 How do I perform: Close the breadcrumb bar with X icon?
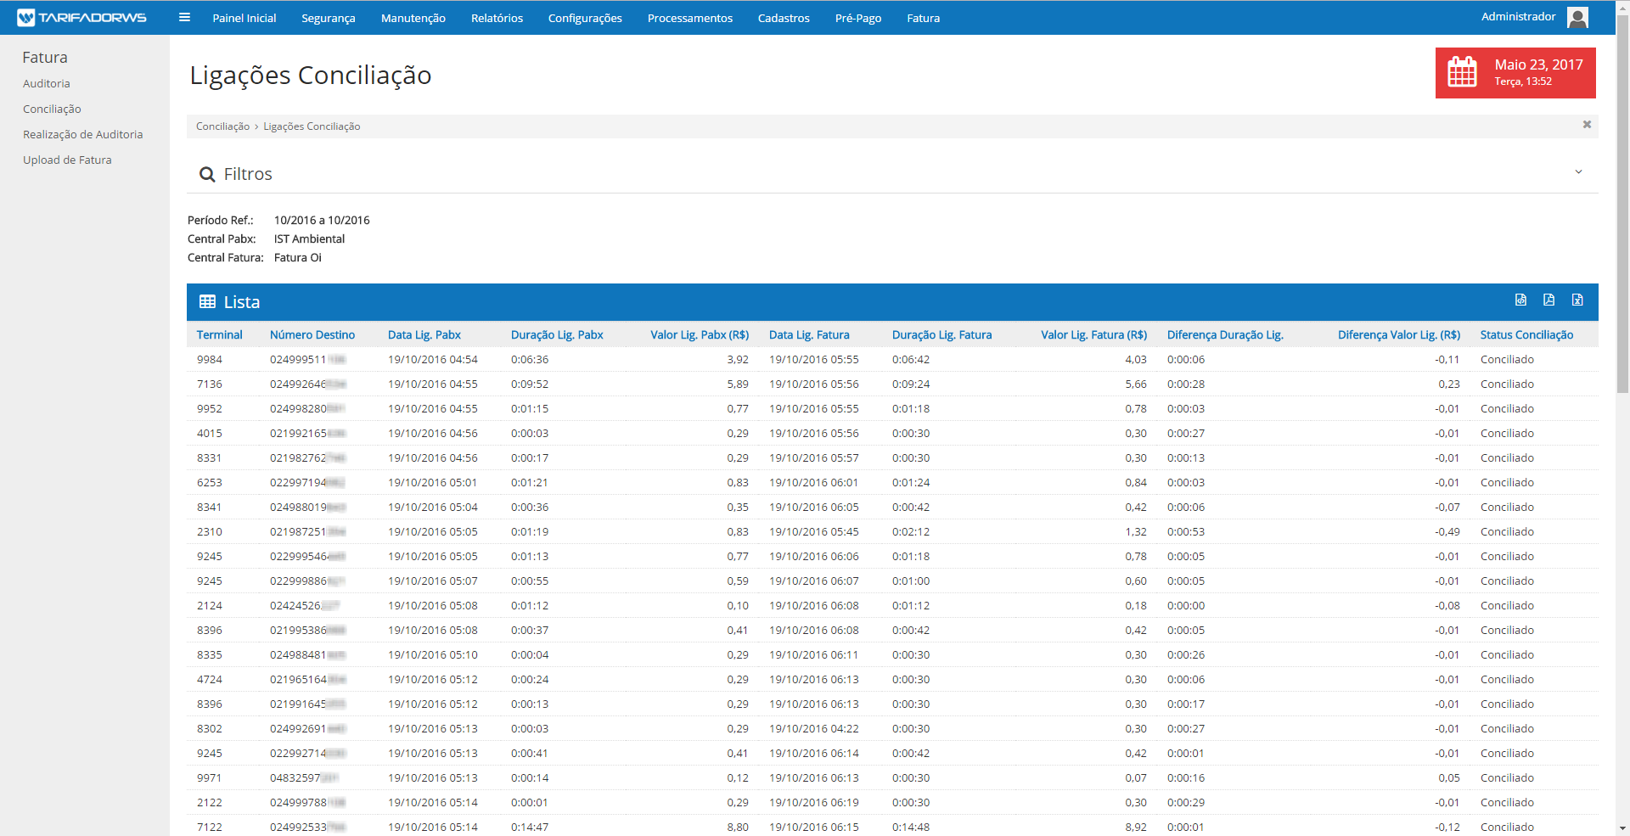coord(1587,125)
